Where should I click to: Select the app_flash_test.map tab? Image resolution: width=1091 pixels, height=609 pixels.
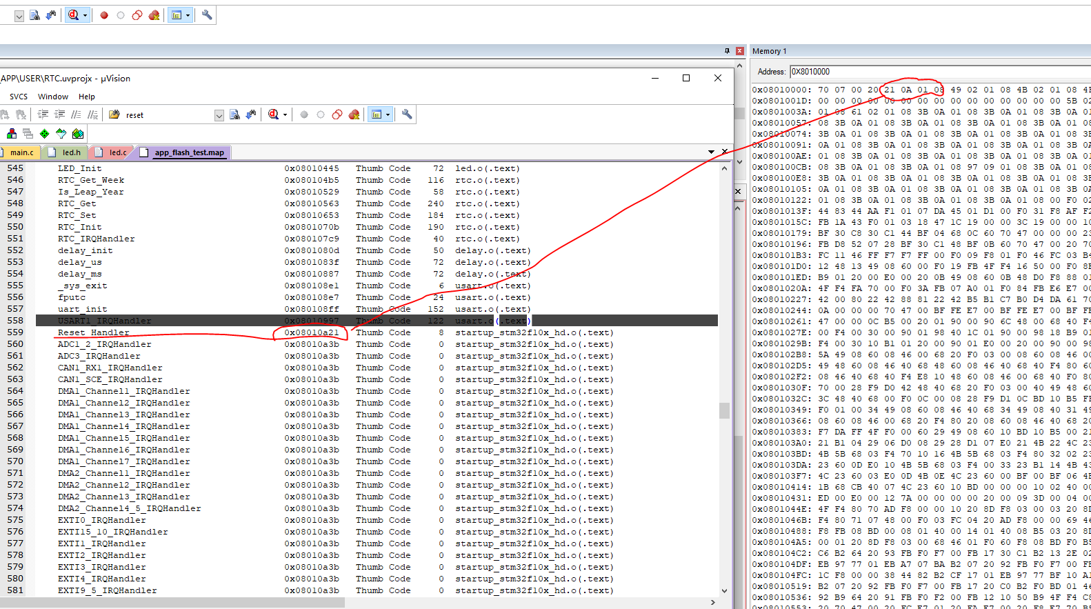click(183, 152)
